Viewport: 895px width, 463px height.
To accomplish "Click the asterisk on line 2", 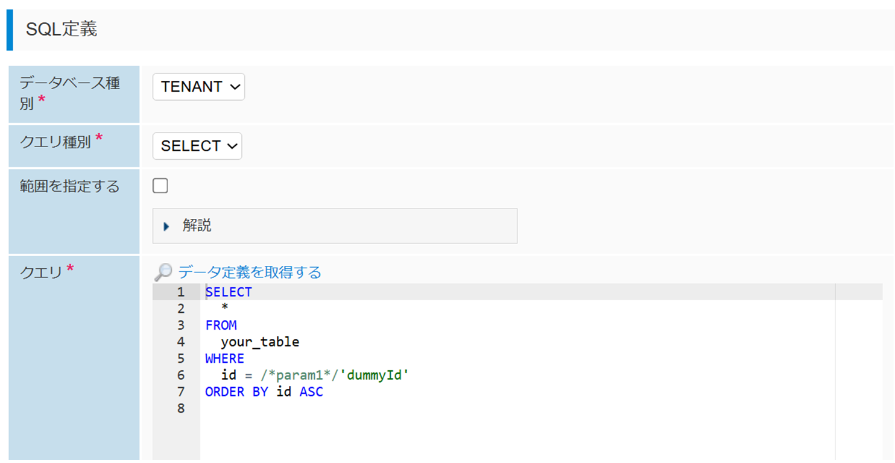I will [224, 309].
